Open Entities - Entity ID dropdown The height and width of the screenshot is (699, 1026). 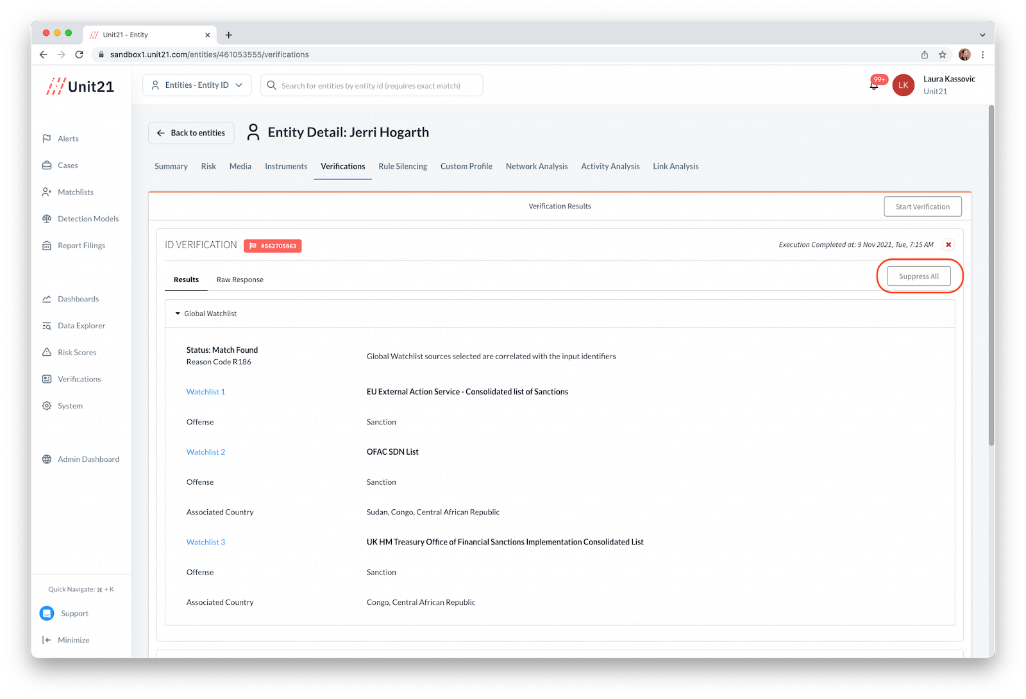pyautogui.click(x=197, y=85)
